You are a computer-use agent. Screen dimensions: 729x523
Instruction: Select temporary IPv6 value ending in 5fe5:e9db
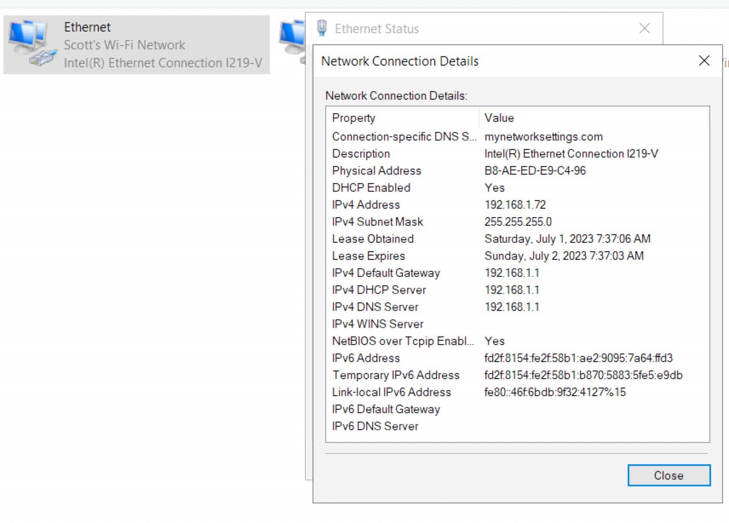pos(583,375)
